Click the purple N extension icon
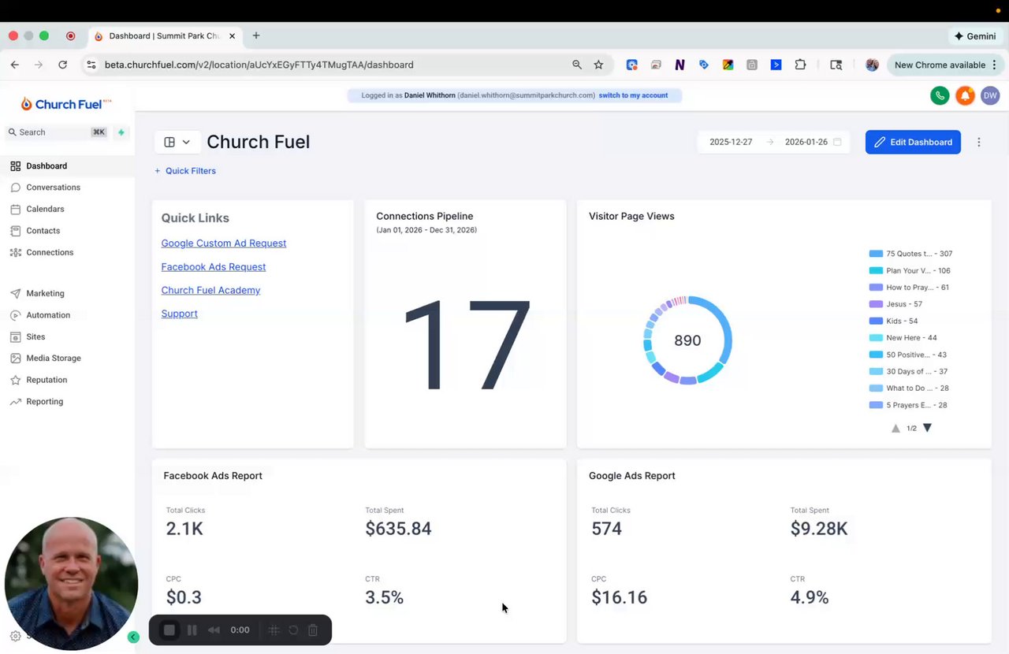Viewport: 1009px width, 654px height. (x=679, y=65)
